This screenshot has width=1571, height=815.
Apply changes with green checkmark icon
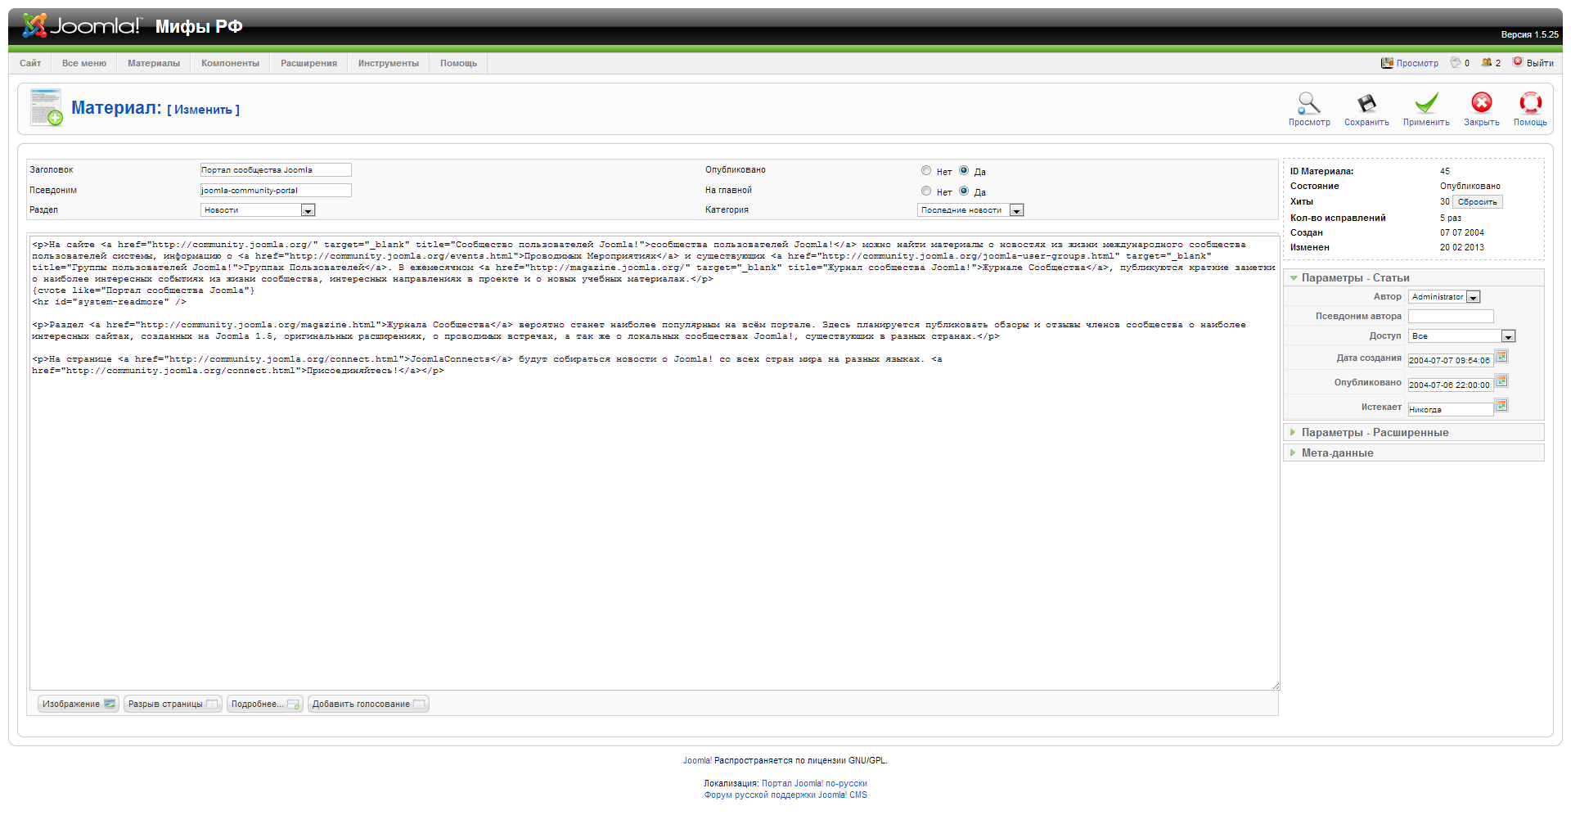tap(1426, 103)
